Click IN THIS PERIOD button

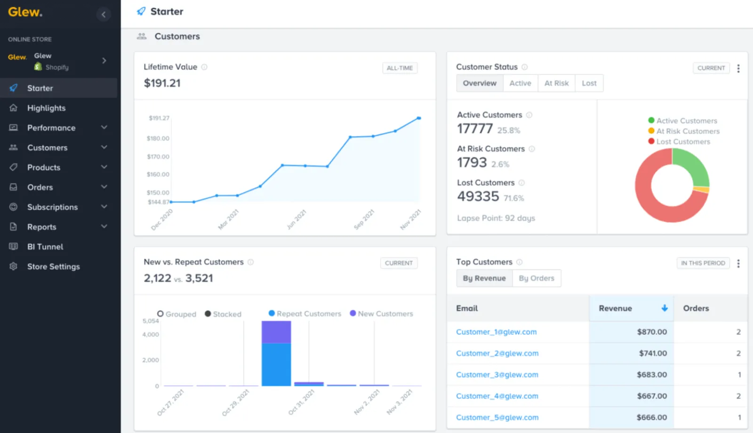coord(703,263)
